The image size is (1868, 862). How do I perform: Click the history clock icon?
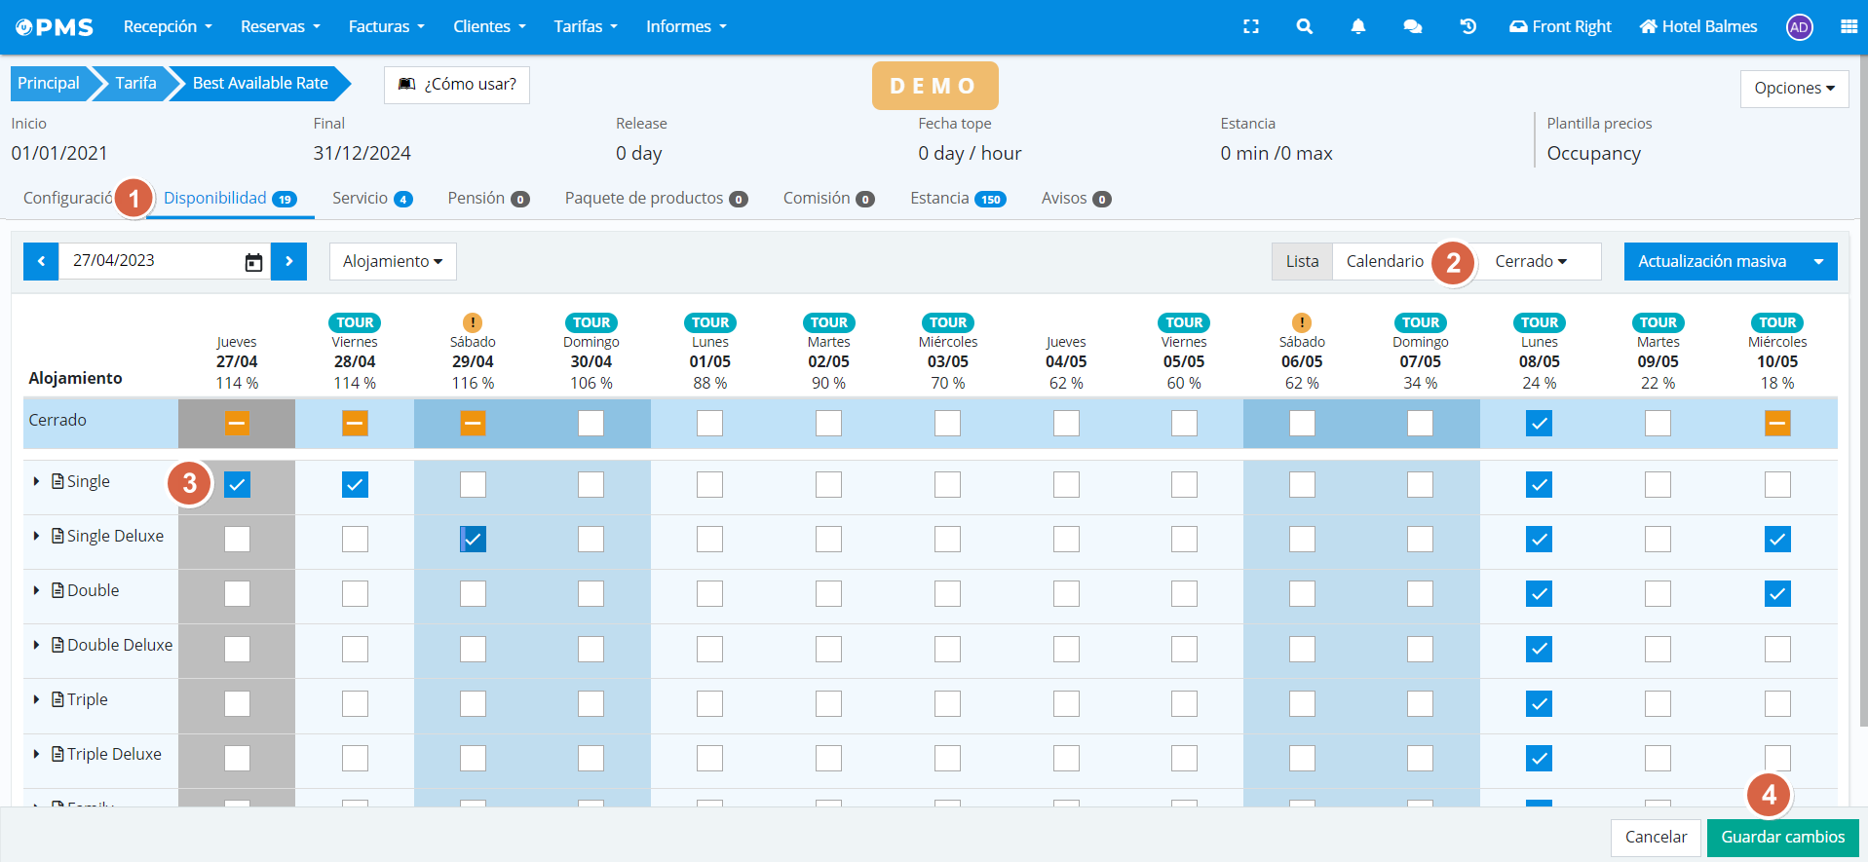coord(1468,27)
